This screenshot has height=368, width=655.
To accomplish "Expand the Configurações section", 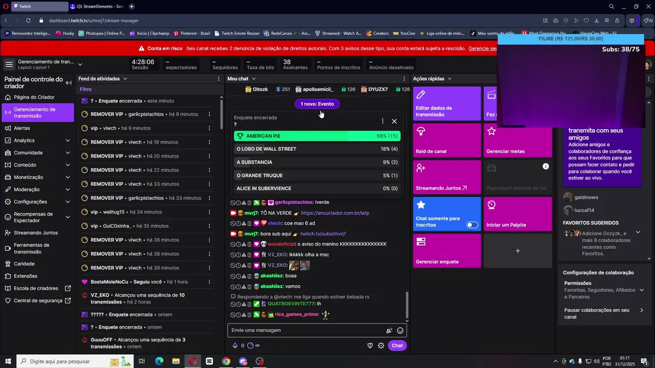I will [x=68, y=202].
